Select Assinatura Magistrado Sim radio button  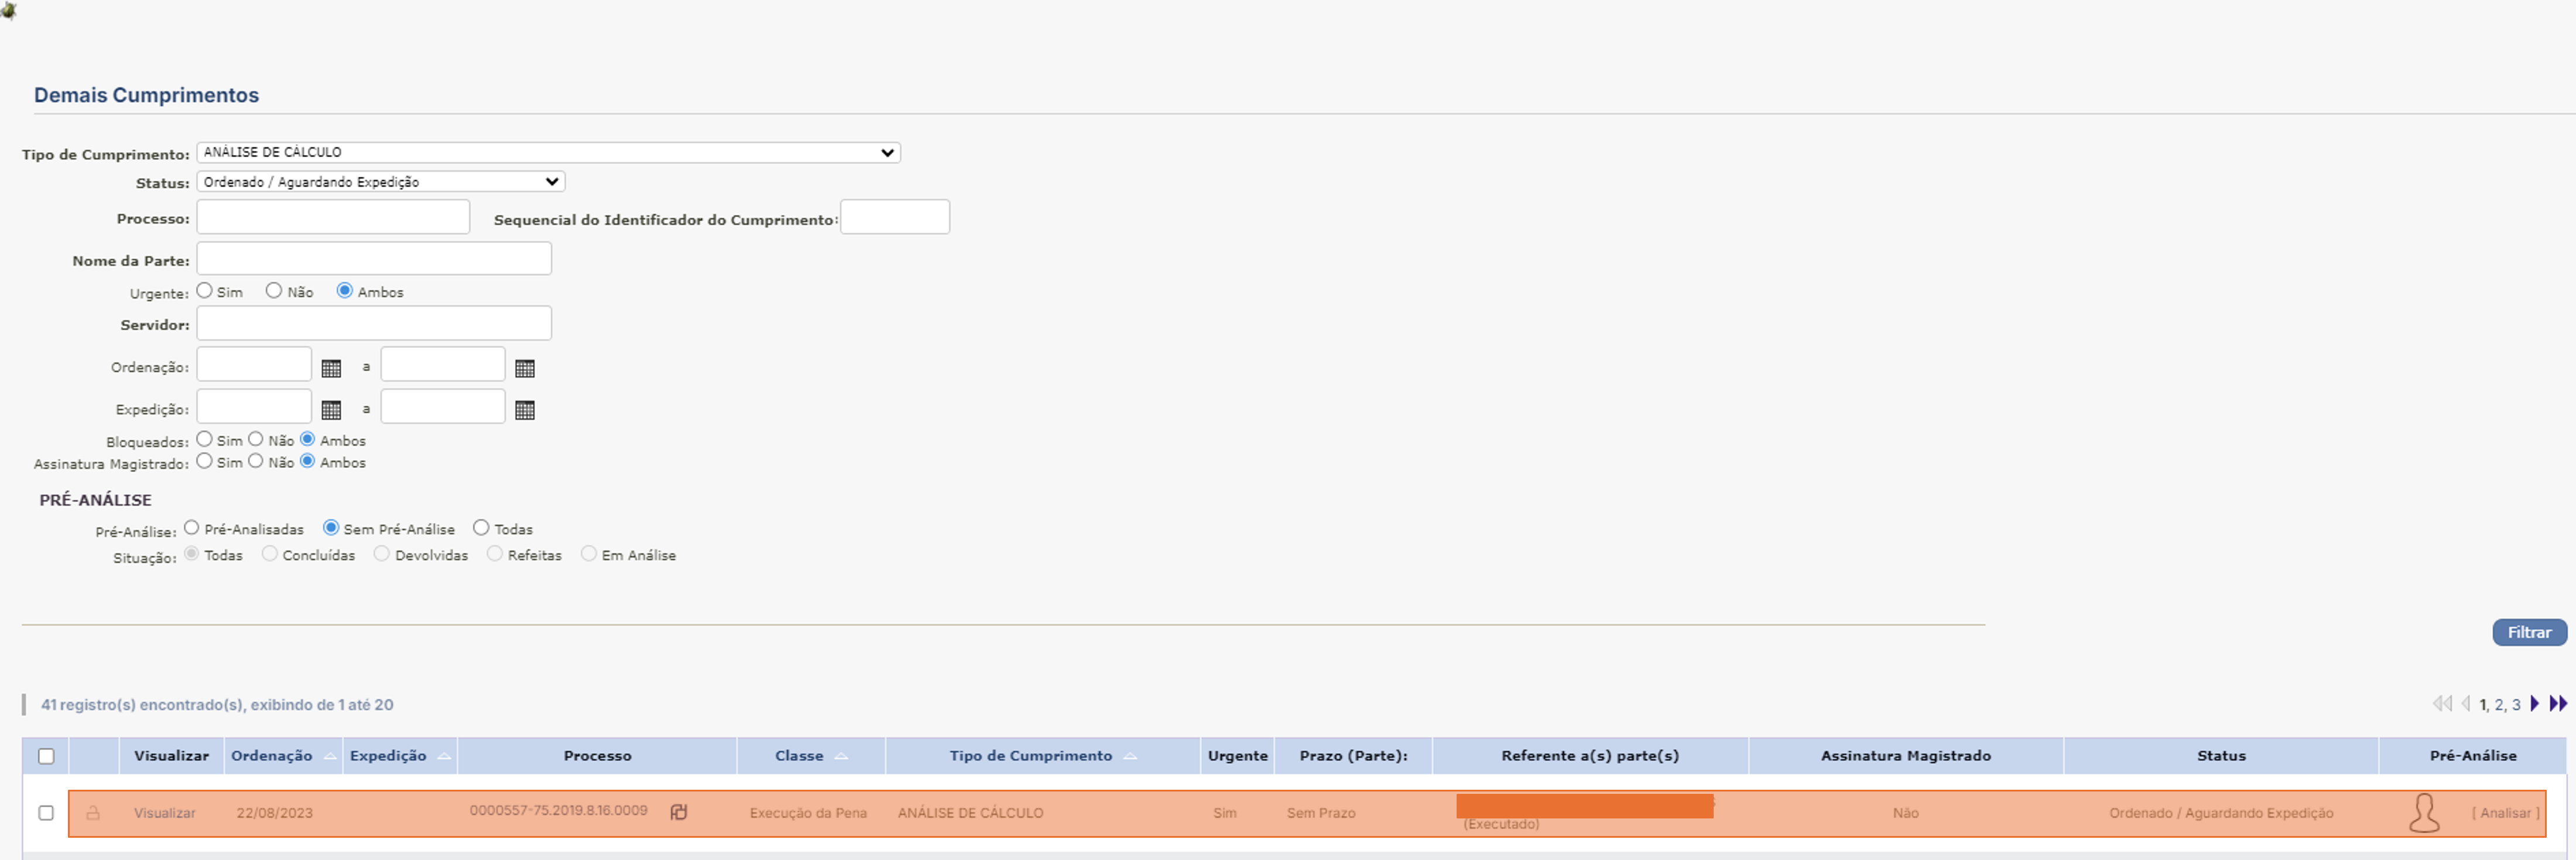[x=205, y=461]
